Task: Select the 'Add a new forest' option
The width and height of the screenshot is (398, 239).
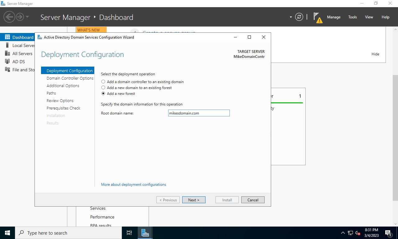Action: [x=103, y=93]
